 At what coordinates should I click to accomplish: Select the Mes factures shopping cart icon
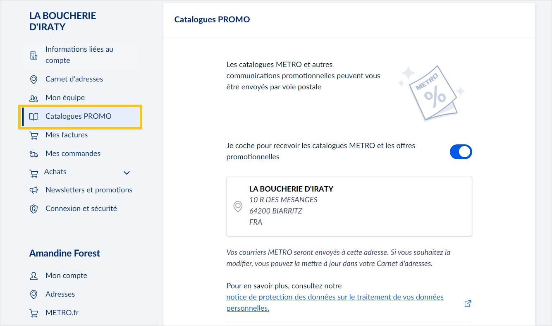(33, 135)
